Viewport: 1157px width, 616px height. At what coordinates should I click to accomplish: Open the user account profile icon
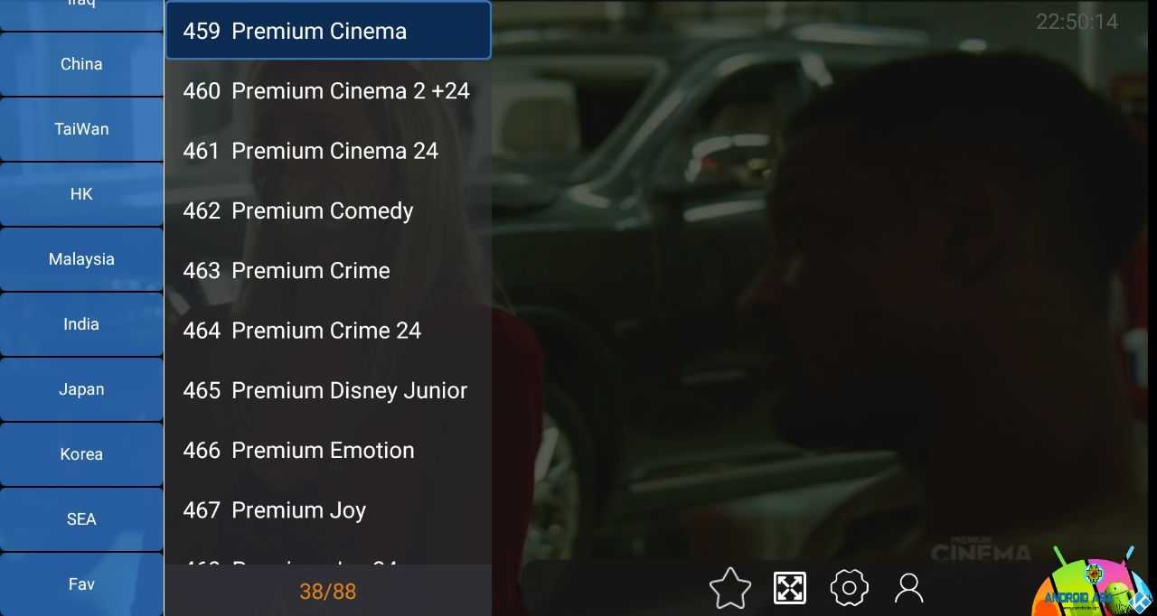click(x=908, y=588)
